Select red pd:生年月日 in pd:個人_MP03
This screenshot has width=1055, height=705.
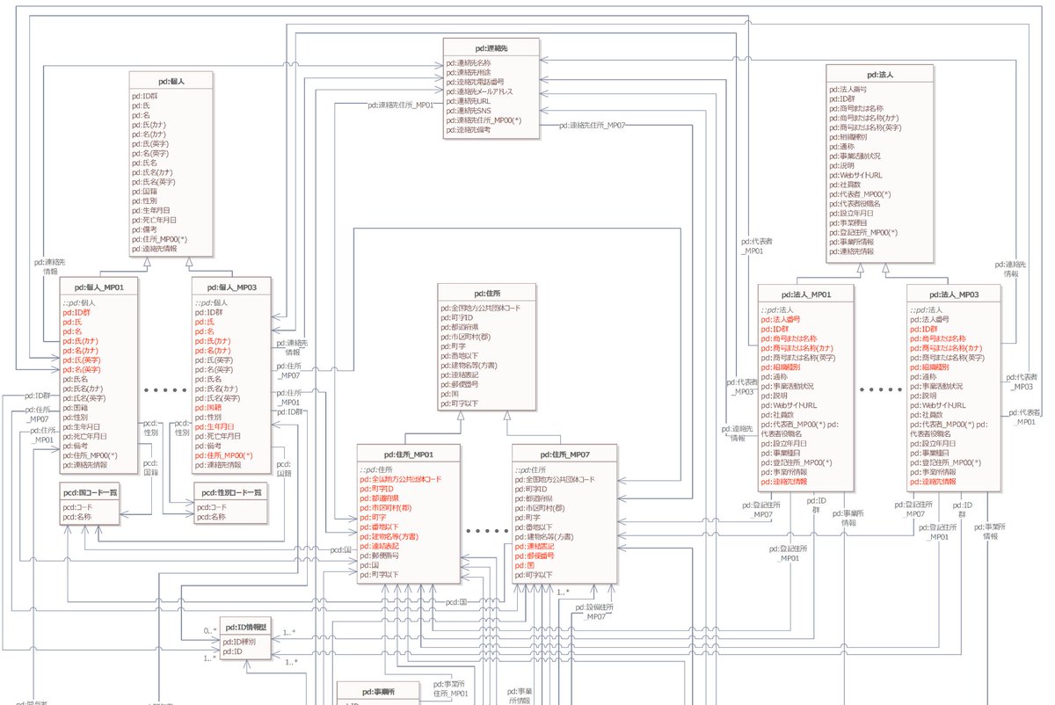pos(214,426)
